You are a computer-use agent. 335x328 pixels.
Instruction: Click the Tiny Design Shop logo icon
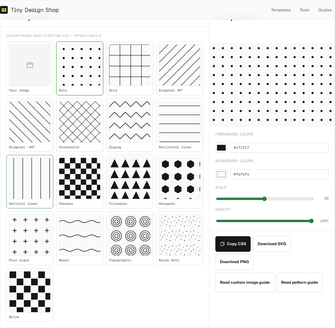click(4, 10)
